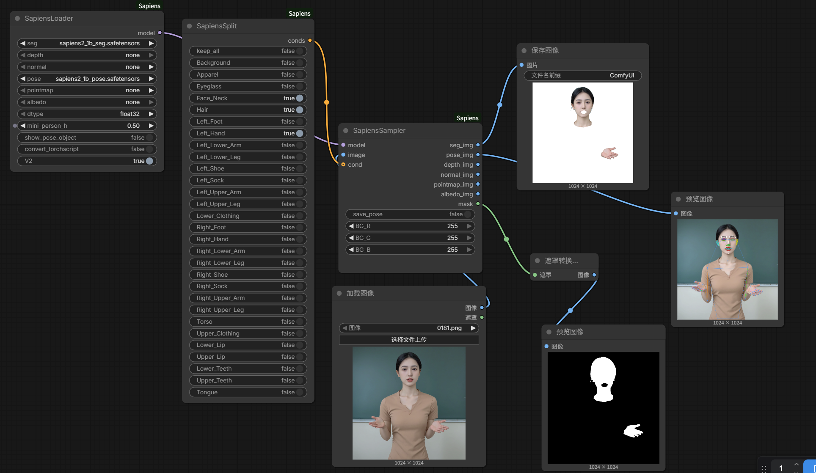The height and width of the screenshot is (473, 816).
Task: Open the seg model dropdown selector
Action: [87, 44]
